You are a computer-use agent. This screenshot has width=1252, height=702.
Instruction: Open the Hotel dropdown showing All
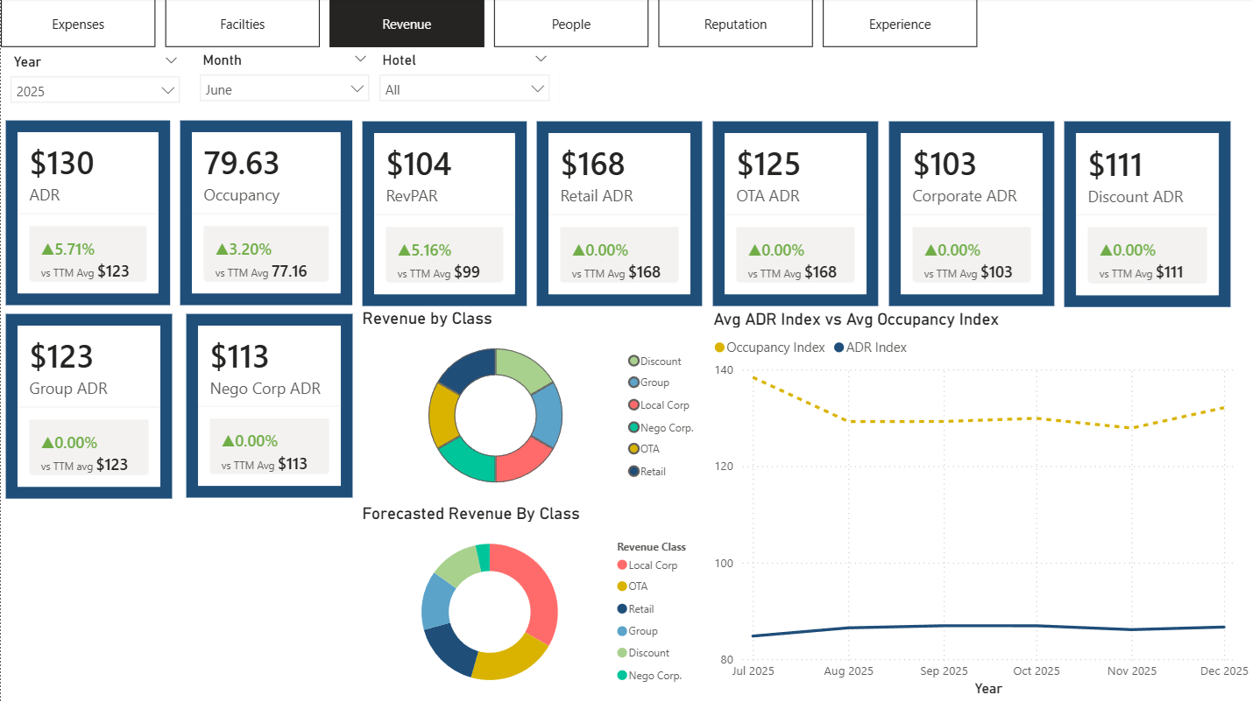tap(464, 89)
